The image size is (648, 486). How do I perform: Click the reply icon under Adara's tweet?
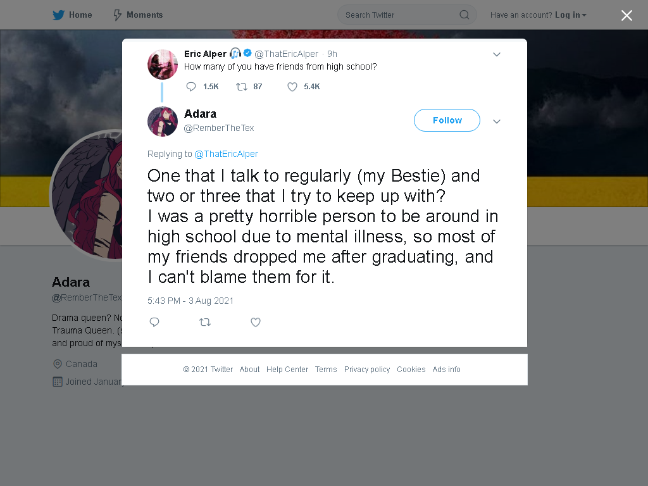click(154, 322)
